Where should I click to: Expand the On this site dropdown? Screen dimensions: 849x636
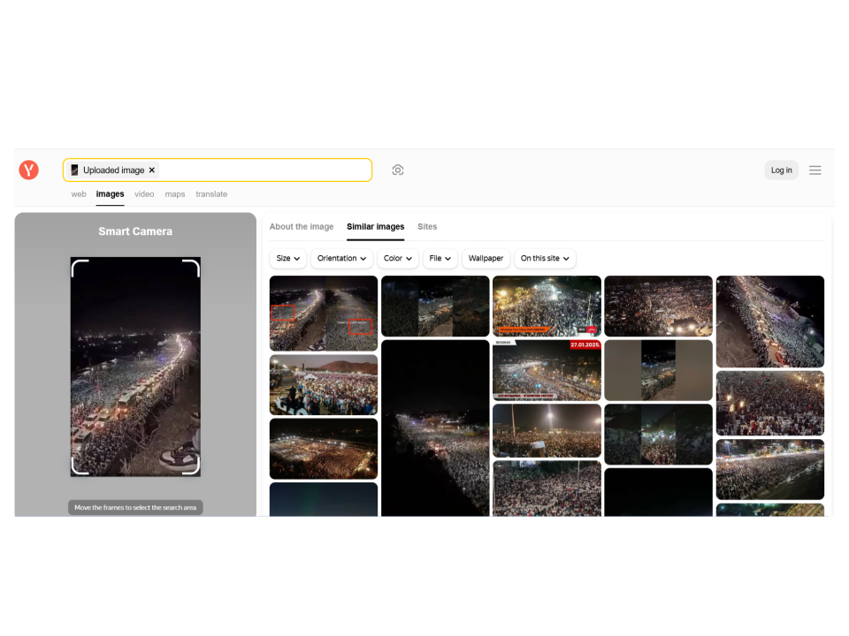pos(545,259)
